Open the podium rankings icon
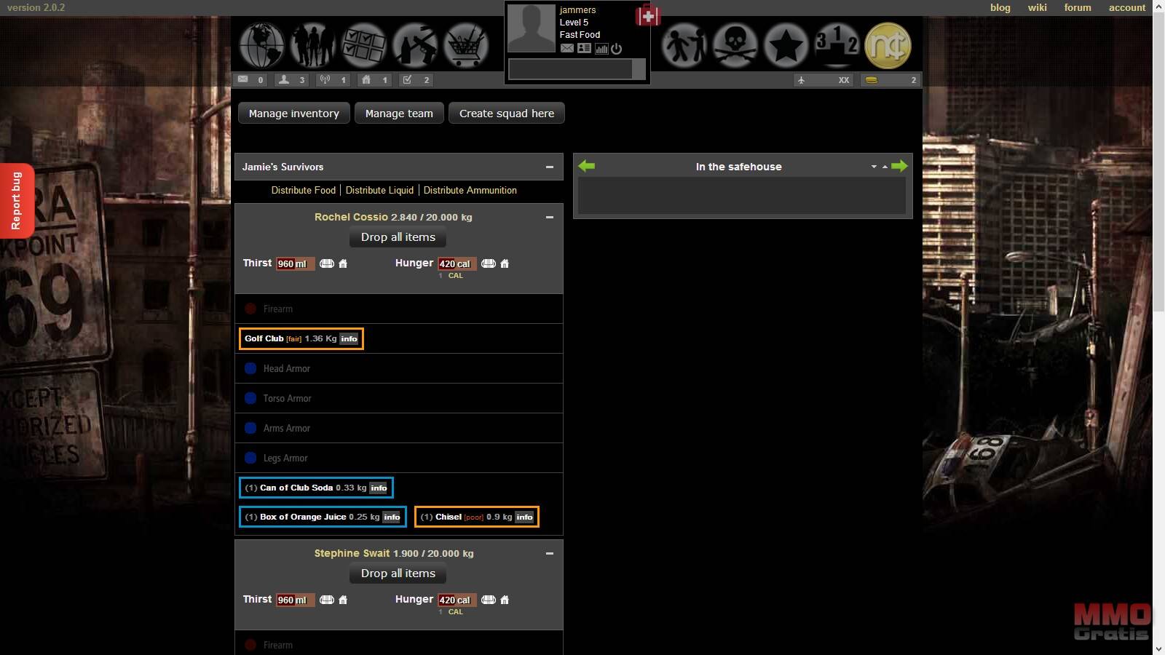The height and width of the screenshot is (655, 1165). (x=837, y=45)
